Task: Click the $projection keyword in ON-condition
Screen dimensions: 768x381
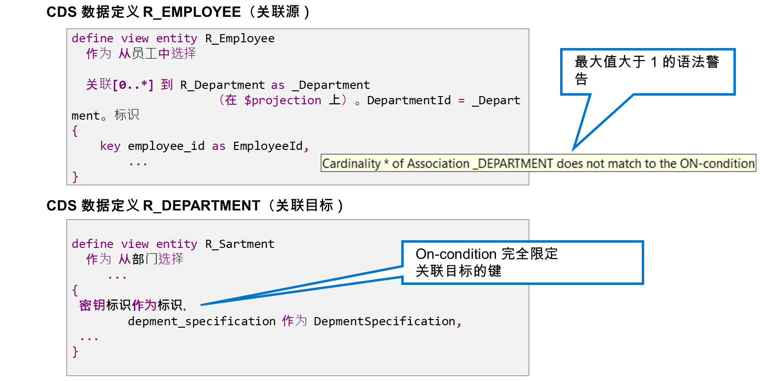Action: [x=283, y=100]
